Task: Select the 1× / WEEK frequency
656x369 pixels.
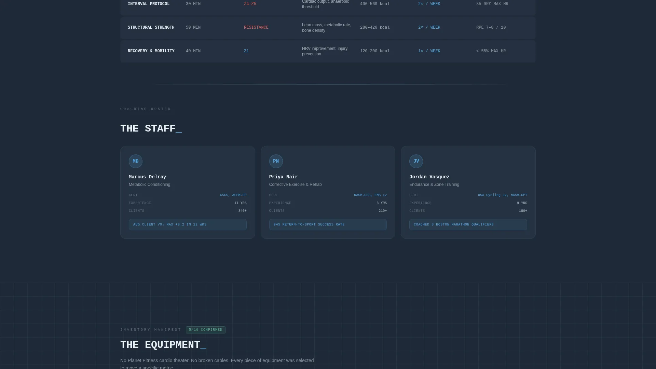Action: coord(429,51)
